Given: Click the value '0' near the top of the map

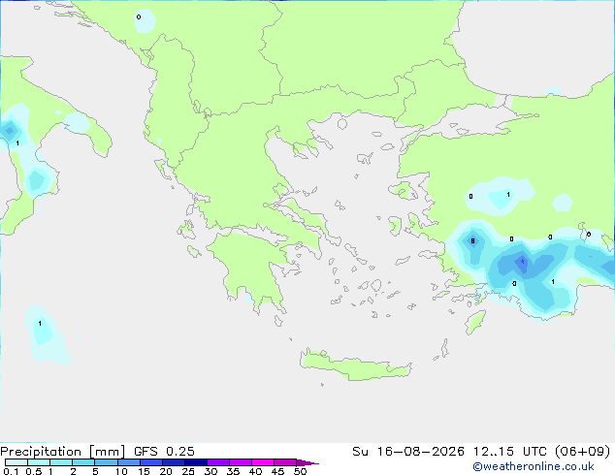Looking at the screenshot, I should click(x=139, y=16).
